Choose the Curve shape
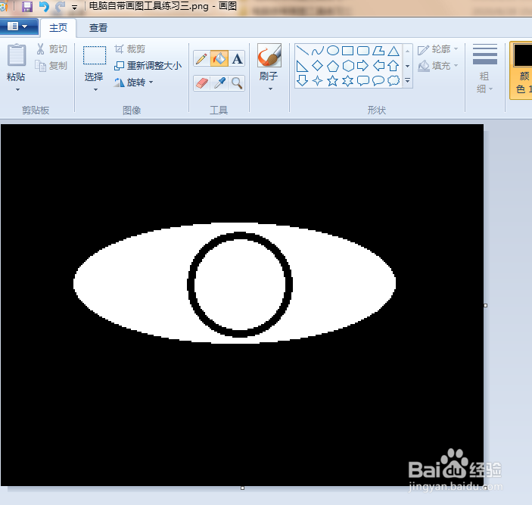Screen dimensions: 532x505 pyautogui.click(x=318, y=51)
